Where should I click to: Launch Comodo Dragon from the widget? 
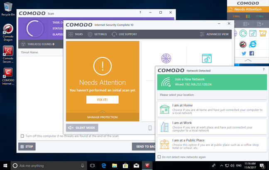[243, 44]
